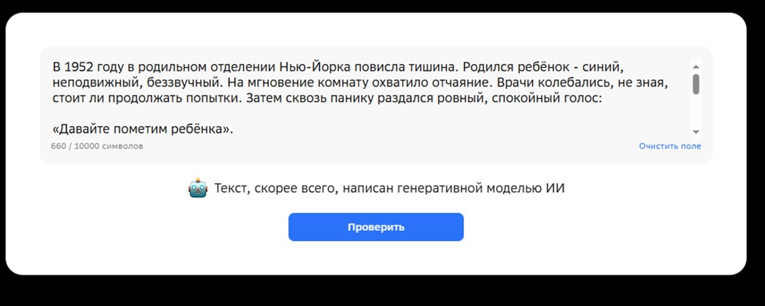765x306 pixels.
Task: Click the empty line between the paragraphs
Action: (239, 113)
